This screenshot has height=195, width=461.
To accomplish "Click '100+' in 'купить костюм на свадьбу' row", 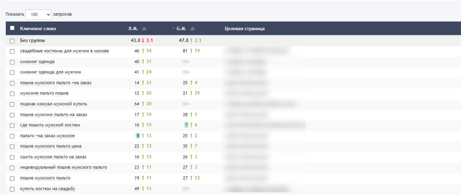I will click(186, 189).
